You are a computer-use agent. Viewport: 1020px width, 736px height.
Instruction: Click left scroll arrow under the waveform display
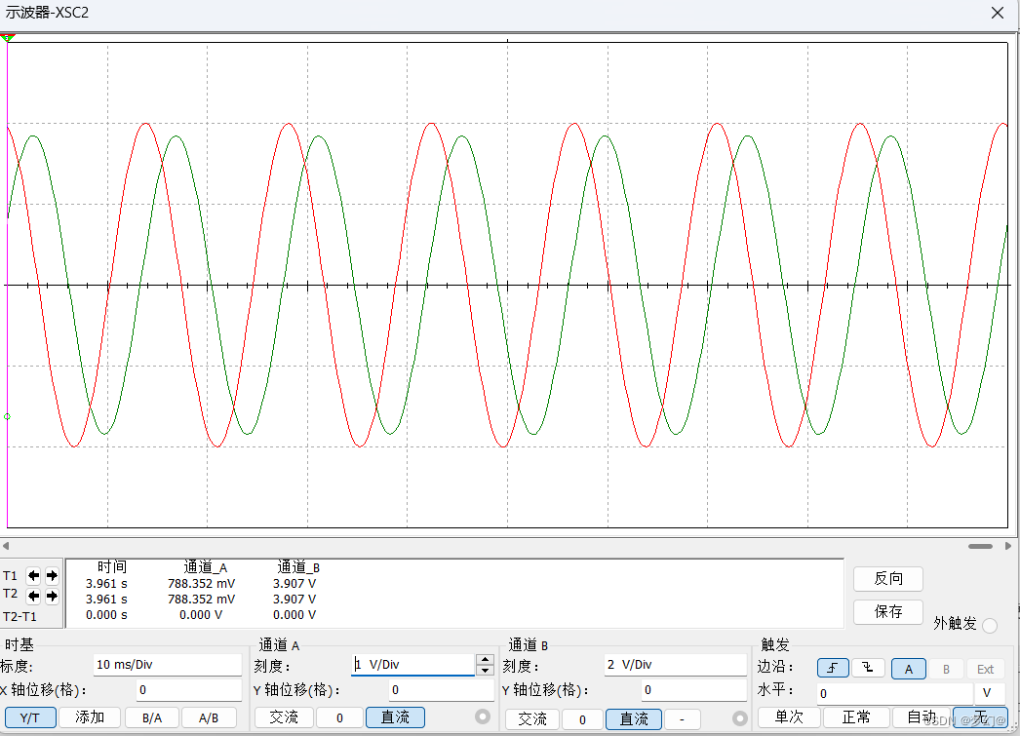6,546
